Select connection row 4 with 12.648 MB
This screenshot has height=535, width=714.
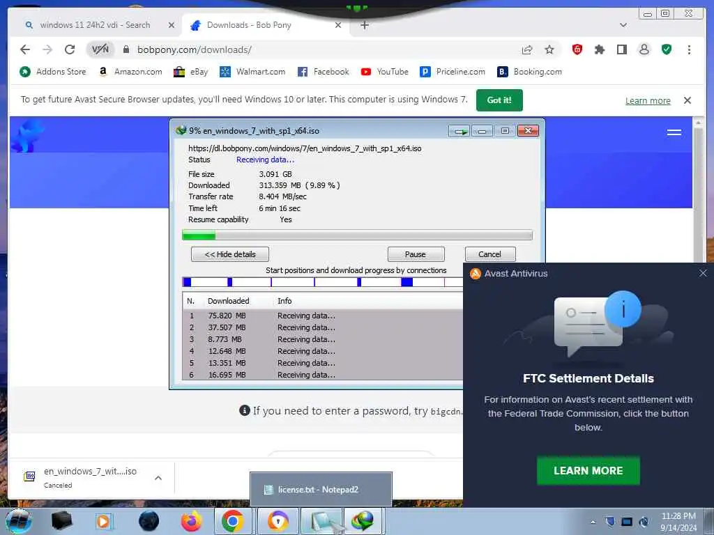(322, 351)
